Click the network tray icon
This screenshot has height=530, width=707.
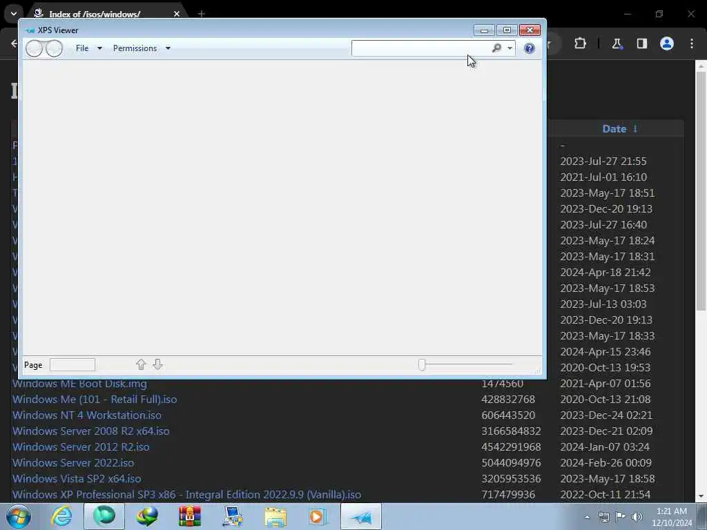pyautogui.click(x=603, y=517)
